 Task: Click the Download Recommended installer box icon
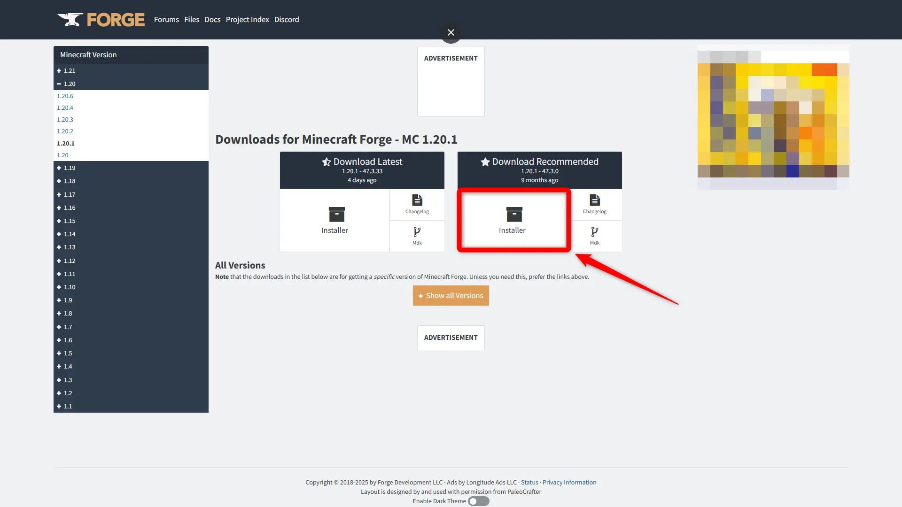(514, 215)
